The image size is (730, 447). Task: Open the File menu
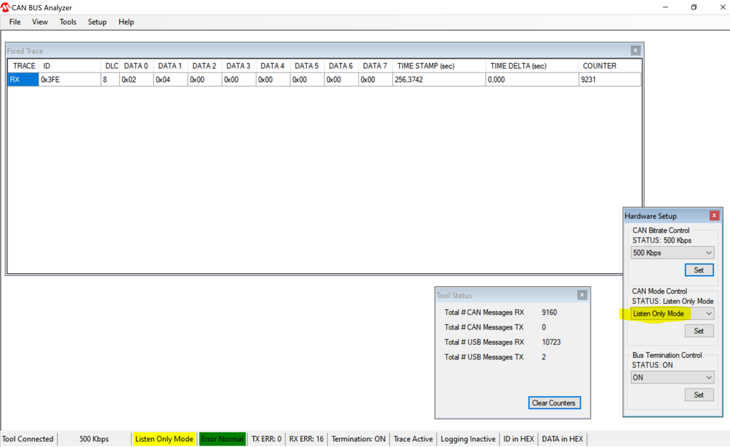[x=15, y=22]
